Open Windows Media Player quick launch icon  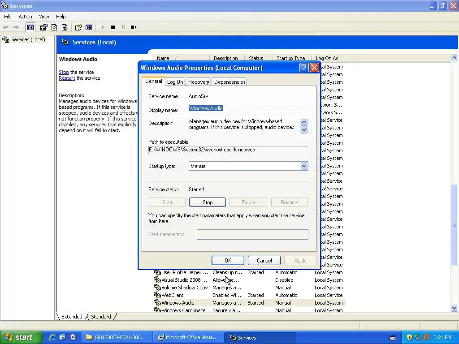click(73, 337)
